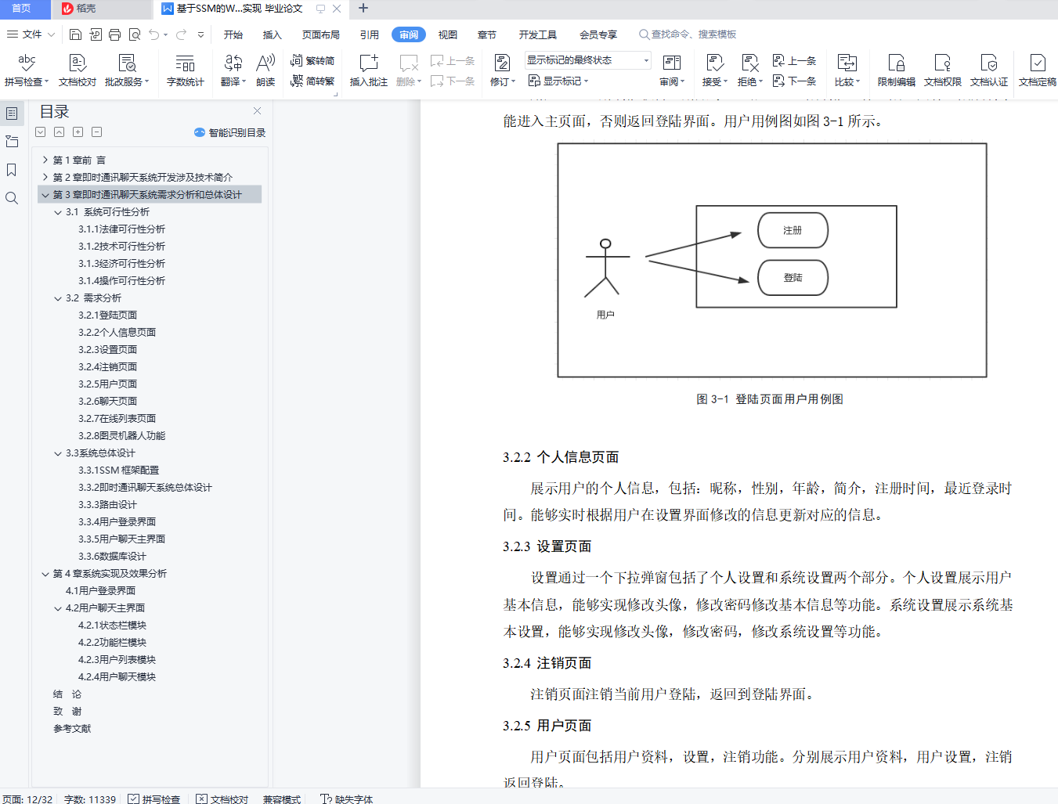This screenshot has width=1058, height=804.
Task: Open document permissions (文档权限)
Action: coord(942,70)
